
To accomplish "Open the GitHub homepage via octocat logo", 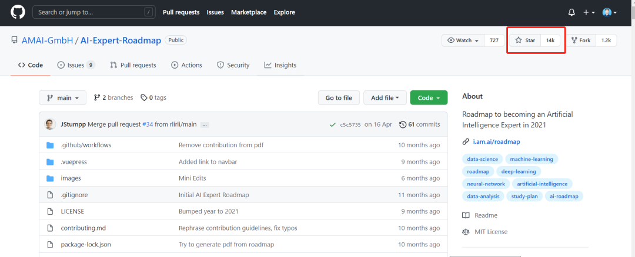I will coord(18,12).
